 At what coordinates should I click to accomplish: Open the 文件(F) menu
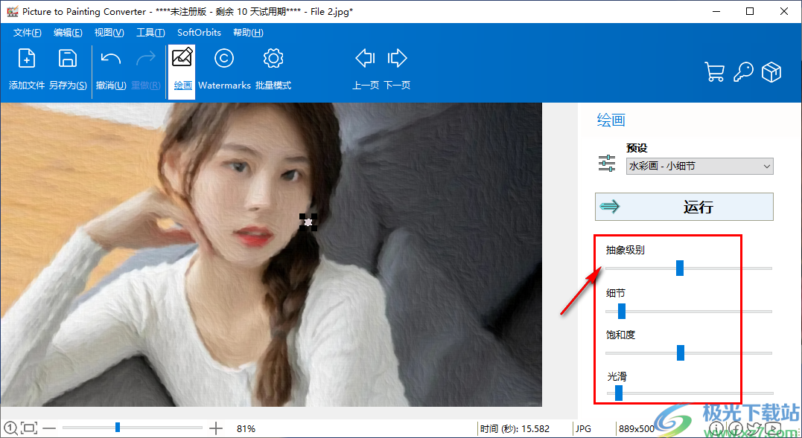[x=27, y=33]
